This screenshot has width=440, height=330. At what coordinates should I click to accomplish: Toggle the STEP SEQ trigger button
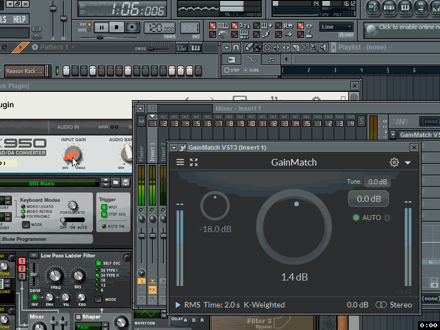(x=104, y=215)
